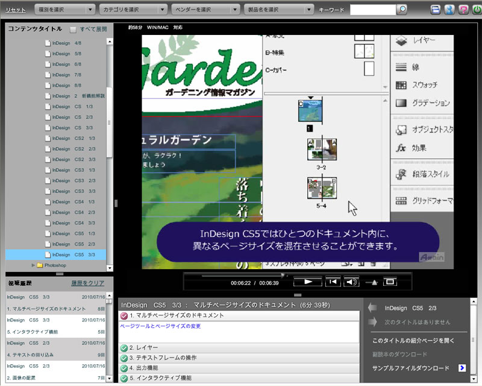
Task: Click the keyword search input field
Action: click(372, 10)
